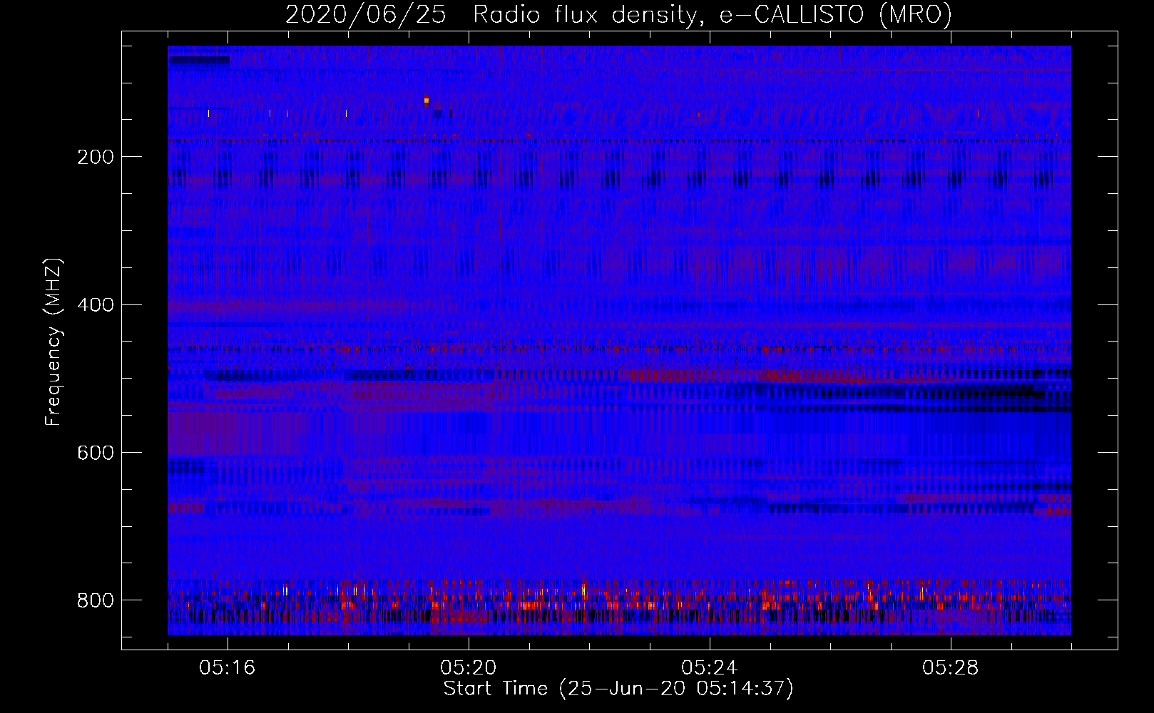Select the 05:20 time tick label
Image resolution: width=1154 pixels, height=713 pixels.
469,668
